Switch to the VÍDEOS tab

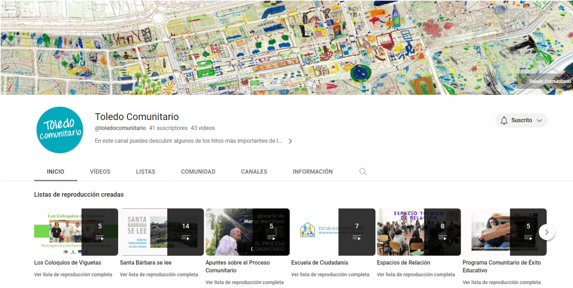point(100,172)
